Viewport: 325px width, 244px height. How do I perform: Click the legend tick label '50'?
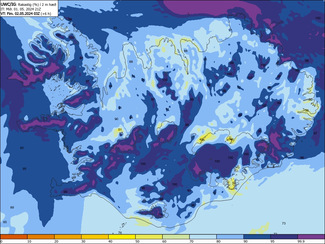[137, 241]
